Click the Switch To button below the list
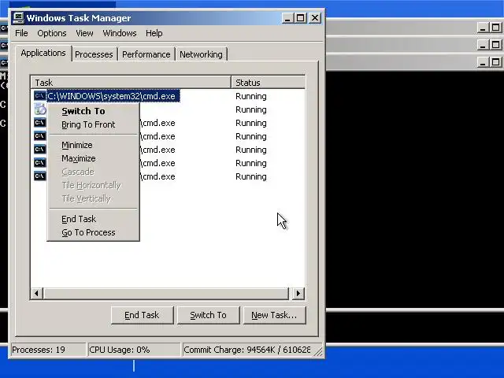The width and height of the screenshot is (504, 378). click(x=208, y=315)
